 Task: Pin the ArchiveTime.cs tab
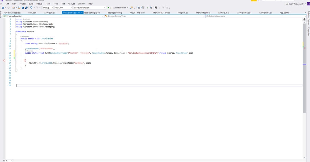coord(79,13)
